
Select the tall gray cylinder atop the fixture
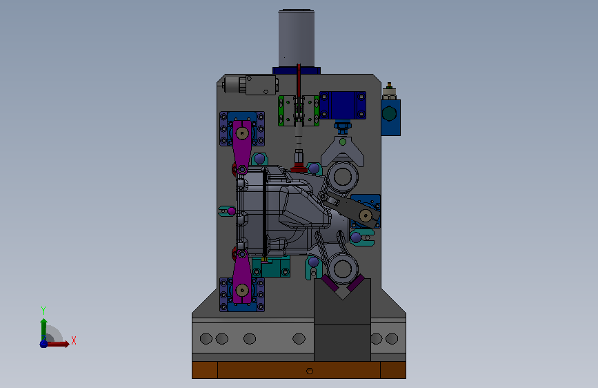pyautogui.click(x=297, y=38)
